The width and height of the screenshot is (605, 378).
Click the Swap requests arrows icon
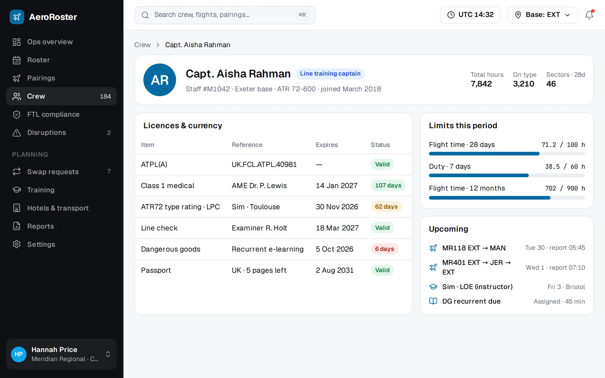click(17, 172)
